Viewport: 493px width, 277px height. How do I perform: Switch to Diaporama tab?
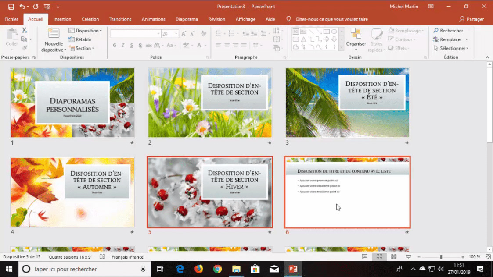[x=187, y=19]
